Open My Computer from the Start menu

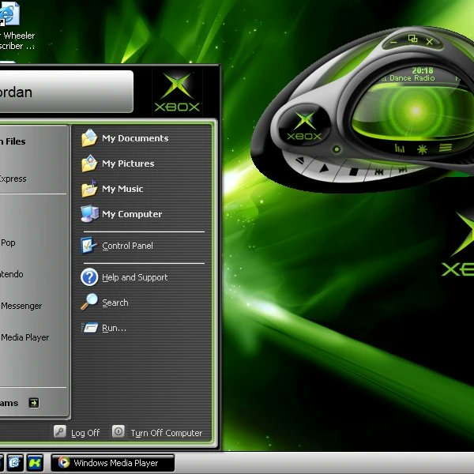coord(122,214)
